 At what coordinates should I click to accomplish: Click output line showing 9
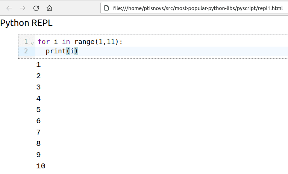[38, 155]
